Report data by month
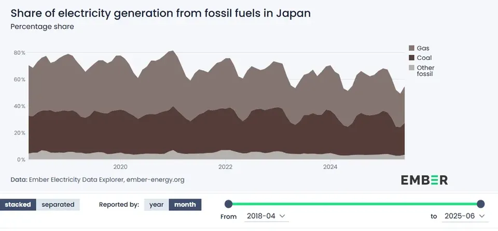The height and width of the screenshot is (231, 498). [x=185, y=205]
